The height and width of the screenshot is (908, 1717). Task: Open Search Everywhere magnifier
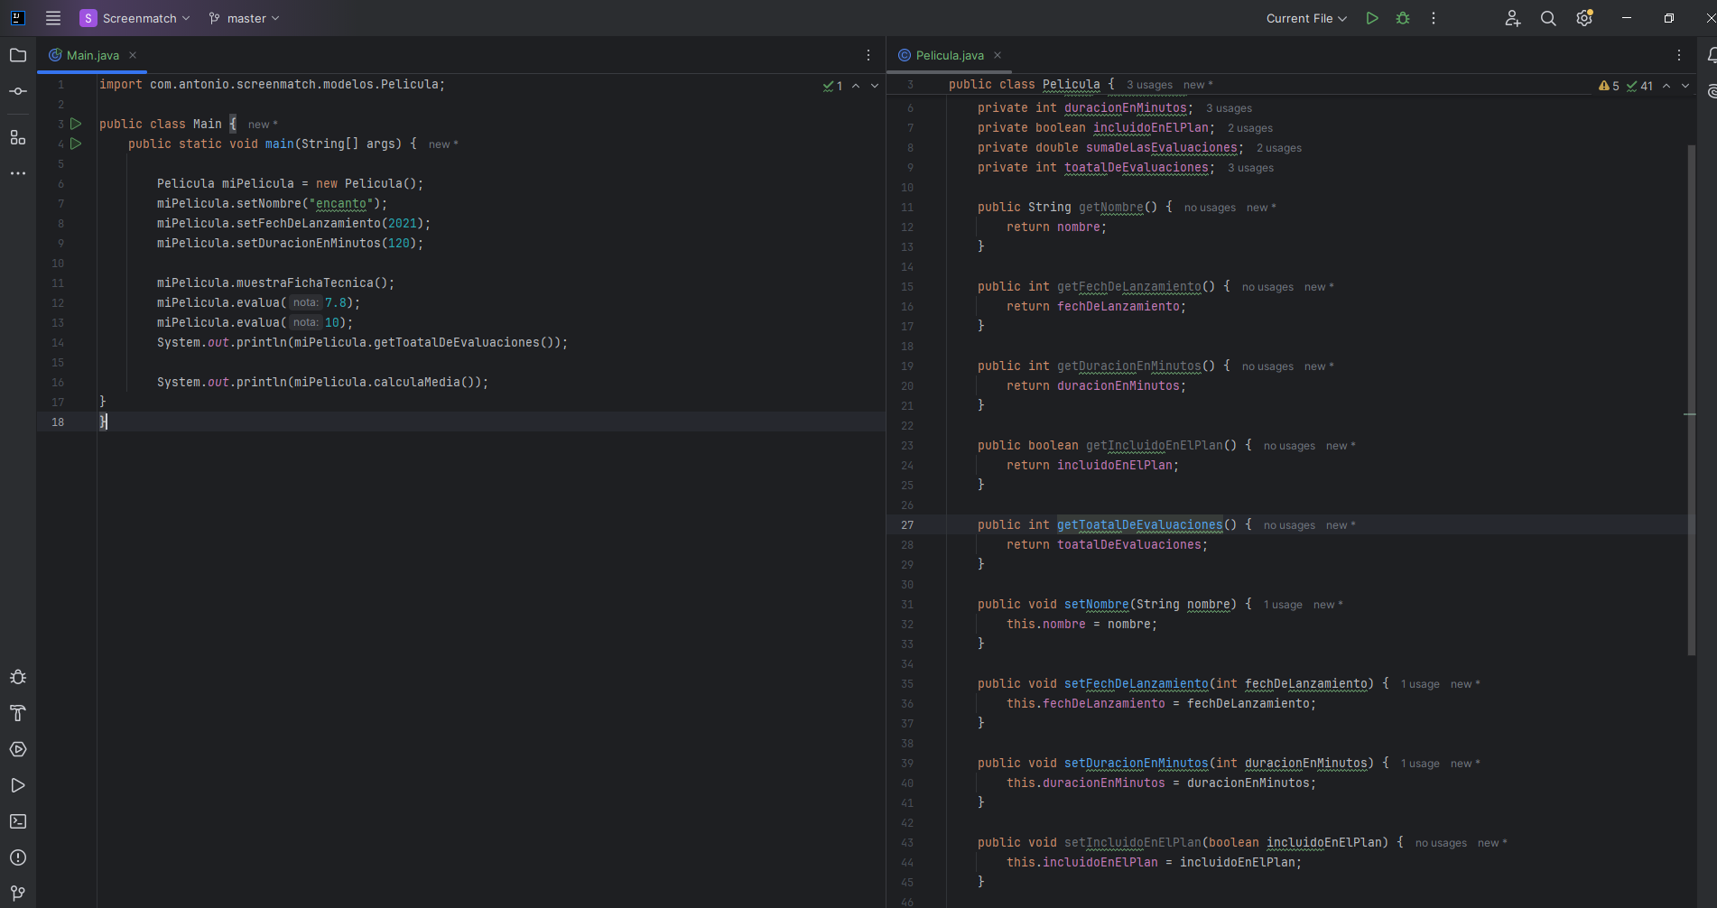[x=1548, y=18]
